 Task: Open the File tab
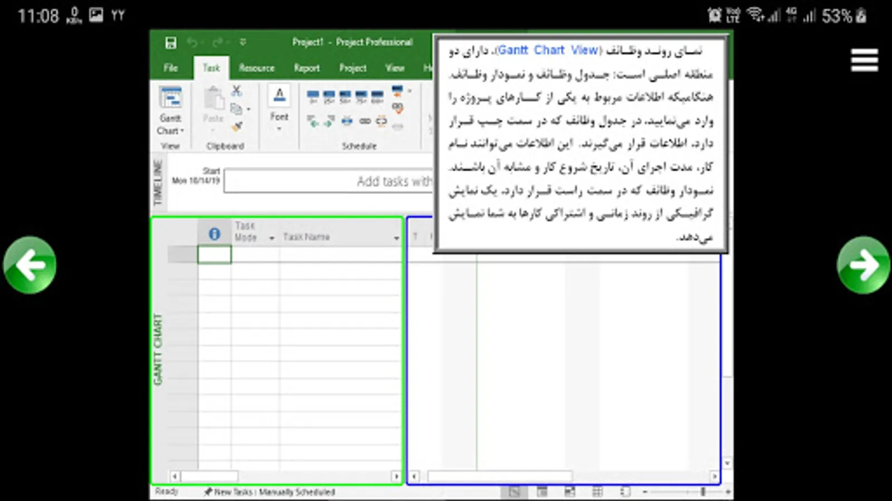coord(171,68)
